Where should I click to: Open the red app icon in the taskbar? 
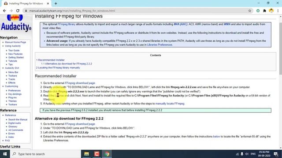coord(97,154)
